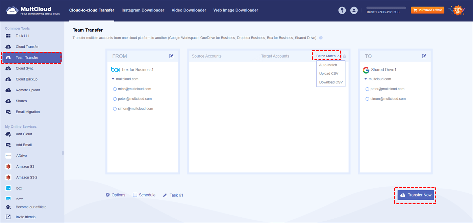Click the box for Business1 account name

(138, 70)
